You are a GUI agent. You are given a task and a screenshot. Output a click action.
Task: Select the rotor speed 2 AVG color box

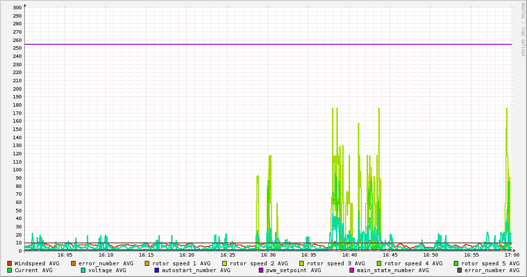pos(224,263)
